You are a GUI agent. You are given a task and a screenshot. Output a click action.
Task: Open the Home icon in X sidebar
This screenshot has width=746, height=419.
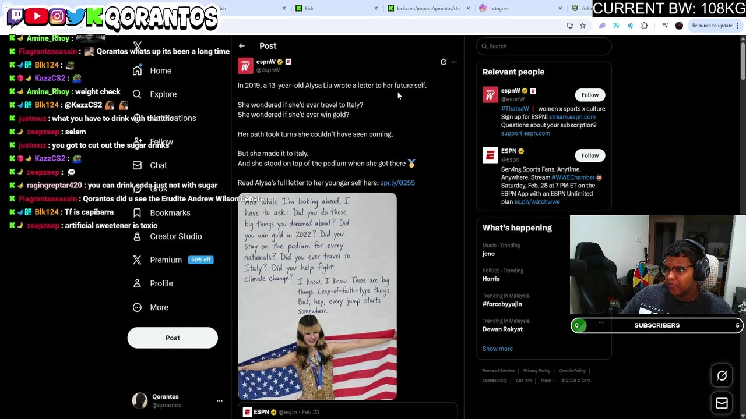click(137, 70)
